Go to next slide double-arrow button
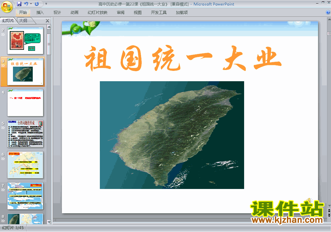The width and height of the screenshot is (331, 232). point(329,215)
